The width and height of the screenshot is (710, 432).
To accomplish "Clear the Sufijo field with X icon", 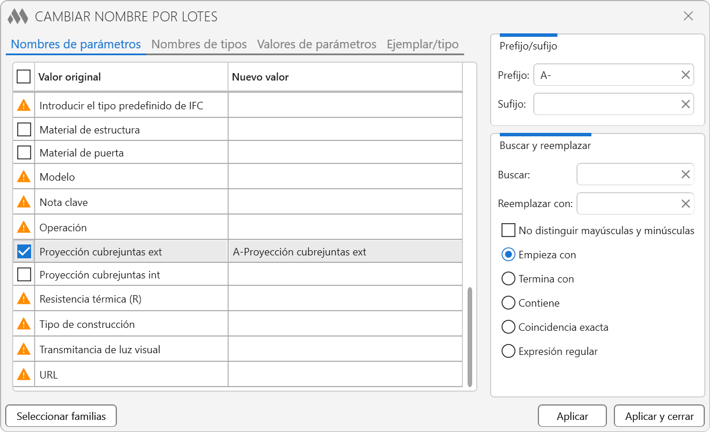I will point(685,104).
